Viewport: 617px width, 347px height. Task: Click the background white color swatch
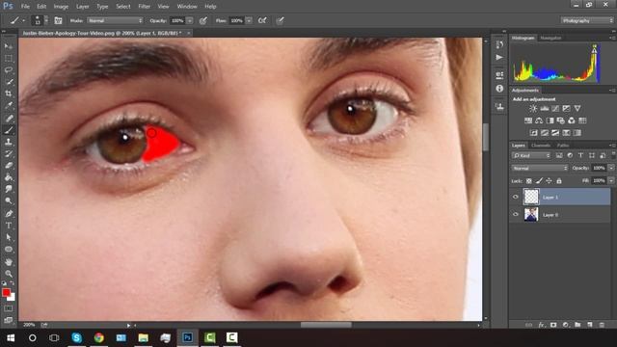point(13,298)
